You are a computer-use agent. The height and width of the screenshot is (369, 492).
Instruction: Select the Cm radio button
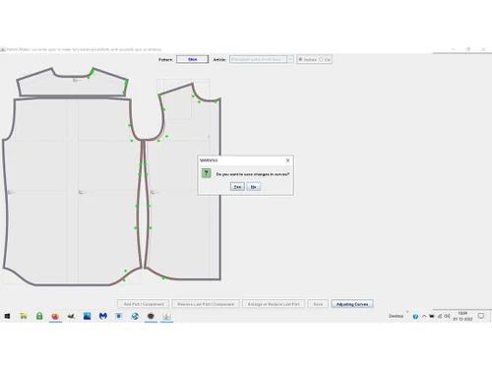point(321,59)
